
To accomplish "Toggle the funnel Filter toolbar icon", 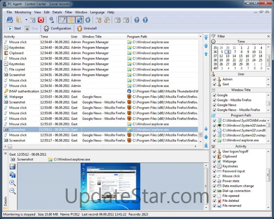I will [63, 20].
